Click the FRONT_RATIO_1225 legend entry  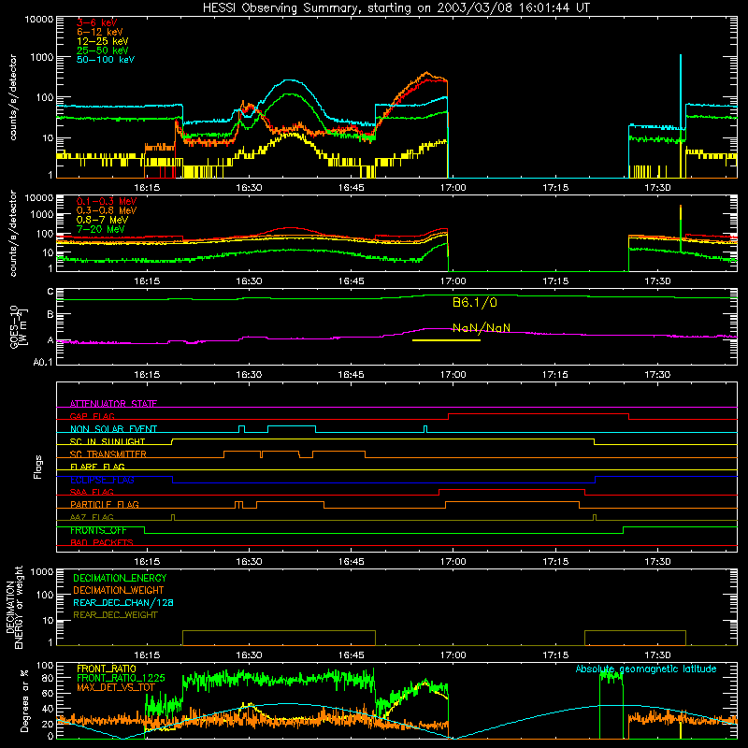[121, 678]
